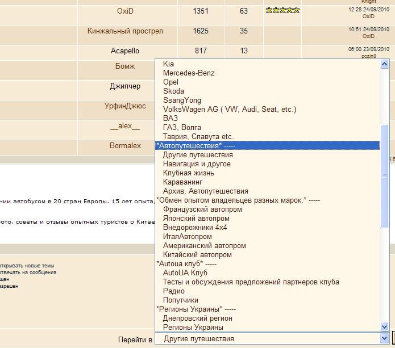Open OxiD author profile link
395x348 pixels.
125,11
